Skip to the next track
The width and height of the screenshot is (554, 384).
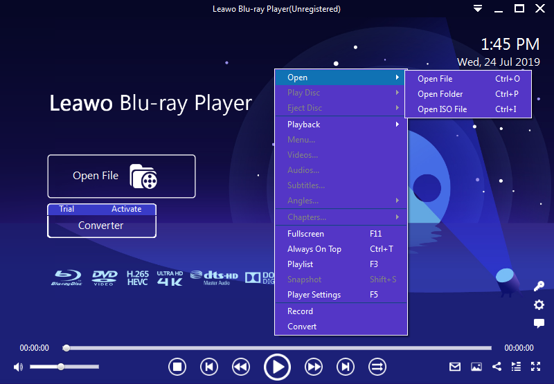(x=346, y=367)
